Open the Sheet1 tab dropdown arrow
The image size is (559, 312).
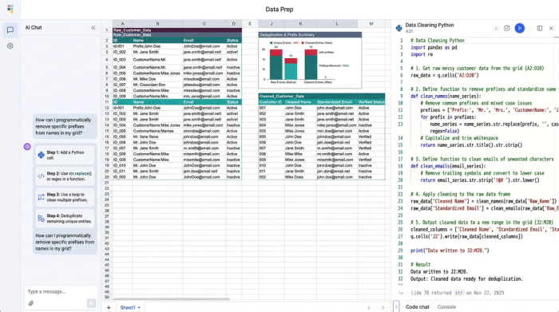(x=139, y=308)
